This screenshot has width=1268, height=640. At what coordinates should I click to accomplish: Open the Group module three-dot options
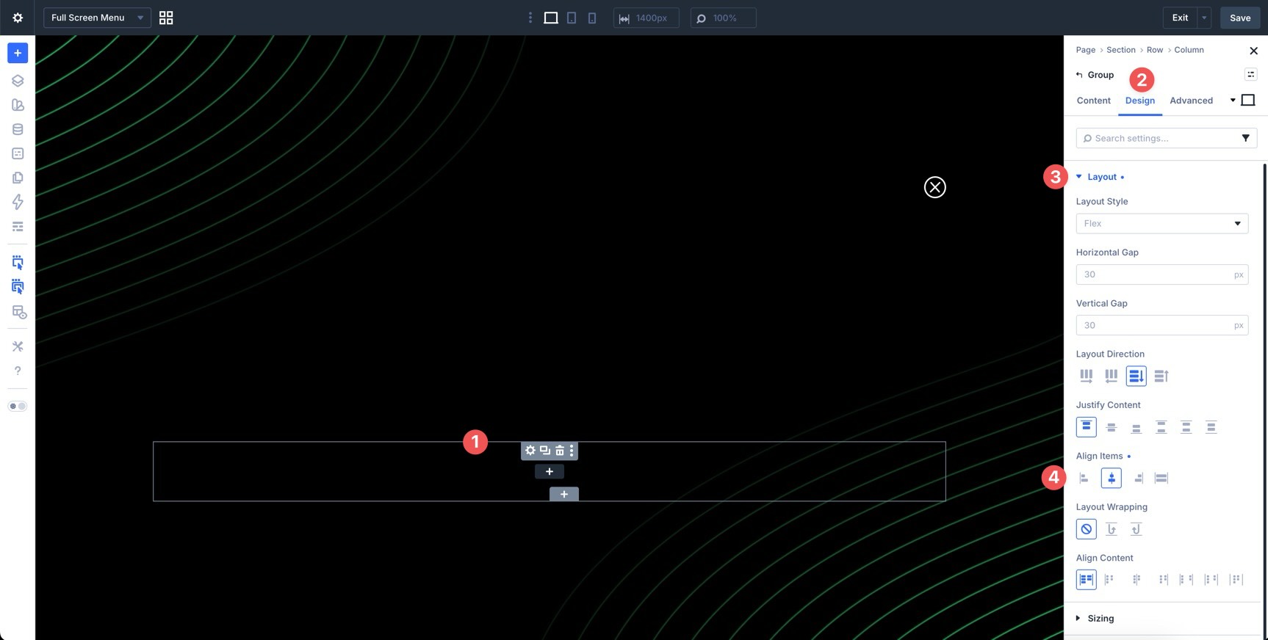tap(572, 451)
